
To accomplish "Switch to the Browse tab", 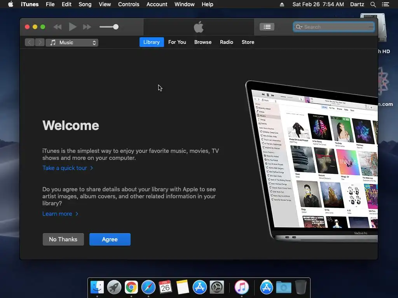I will point(203,42).
